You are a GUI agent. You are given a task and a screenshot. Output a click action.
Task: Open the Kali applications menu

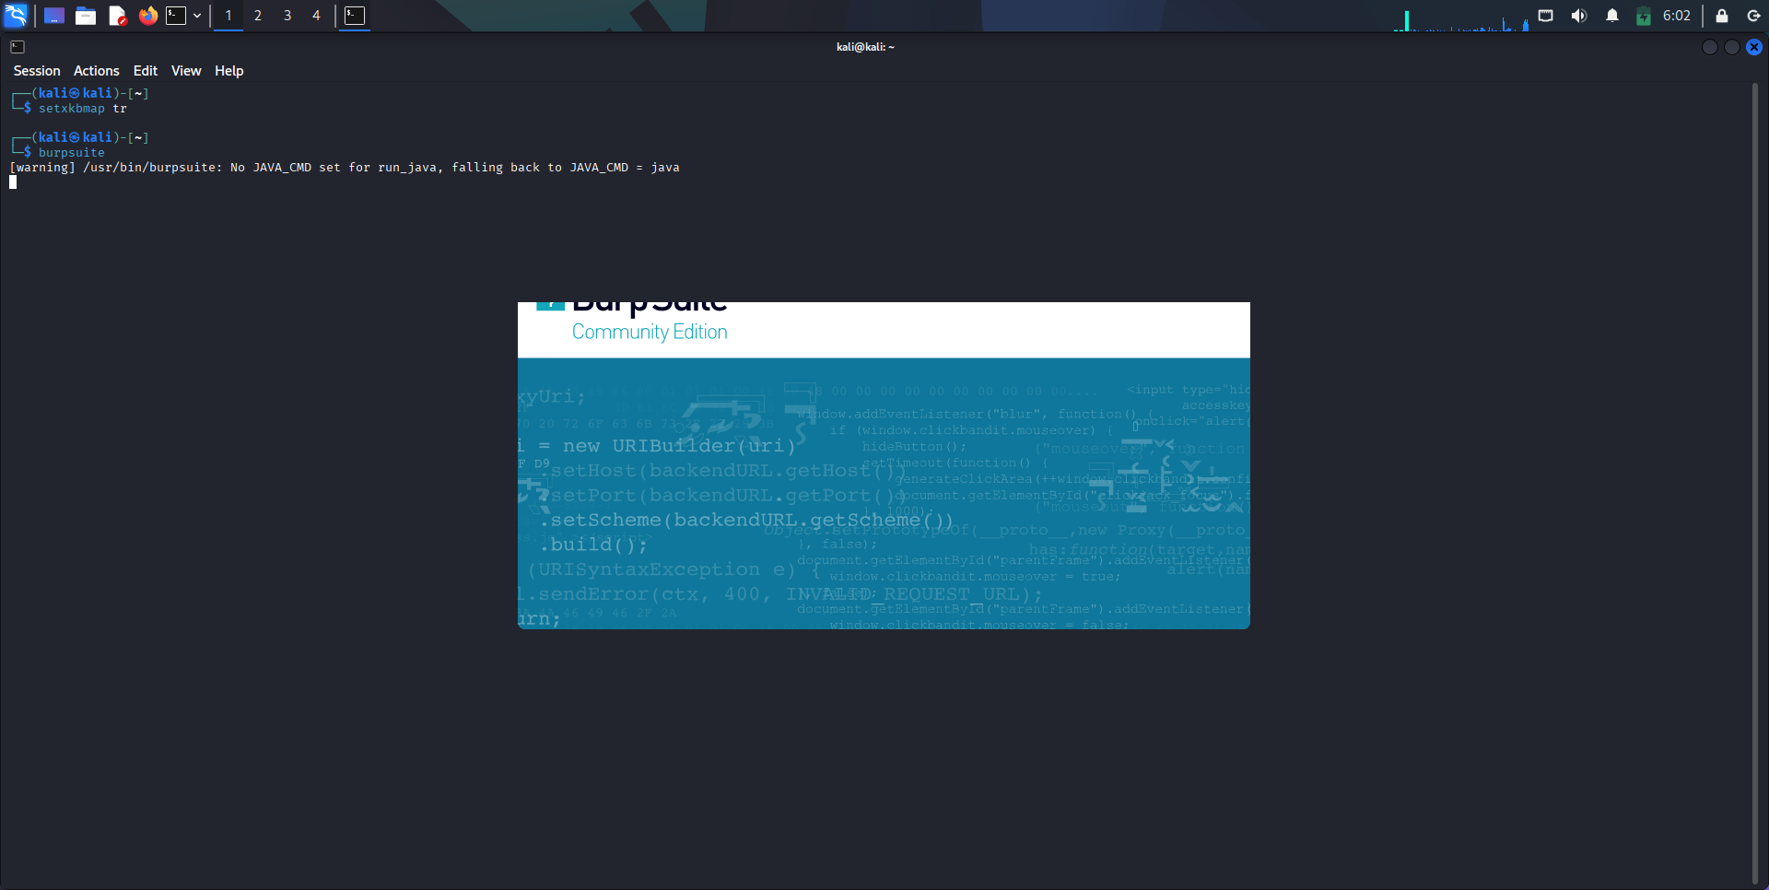click(x=17, y=16)
